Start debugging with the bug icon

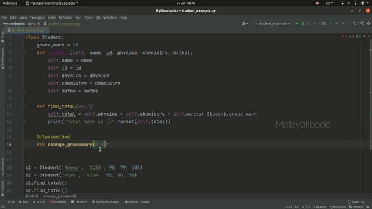pos(302,23)
